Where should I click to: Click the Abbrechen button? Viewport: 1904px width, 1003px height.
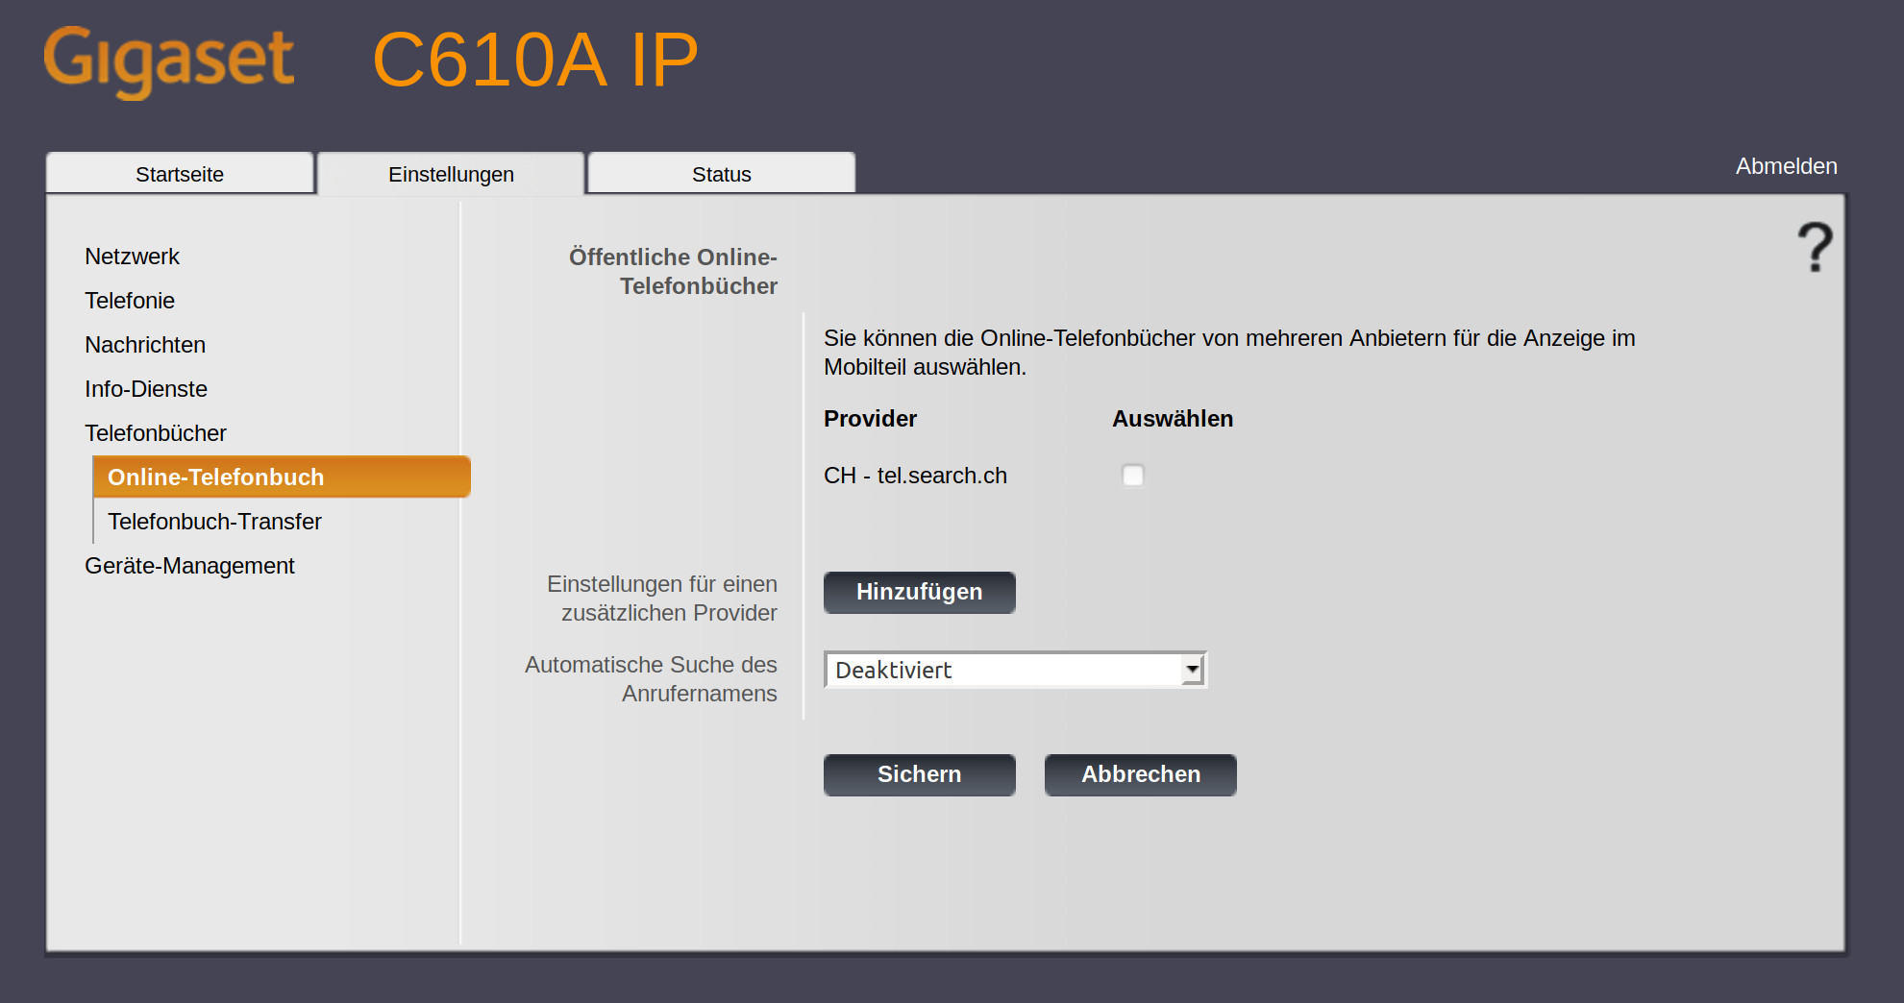click(1140, 774)
